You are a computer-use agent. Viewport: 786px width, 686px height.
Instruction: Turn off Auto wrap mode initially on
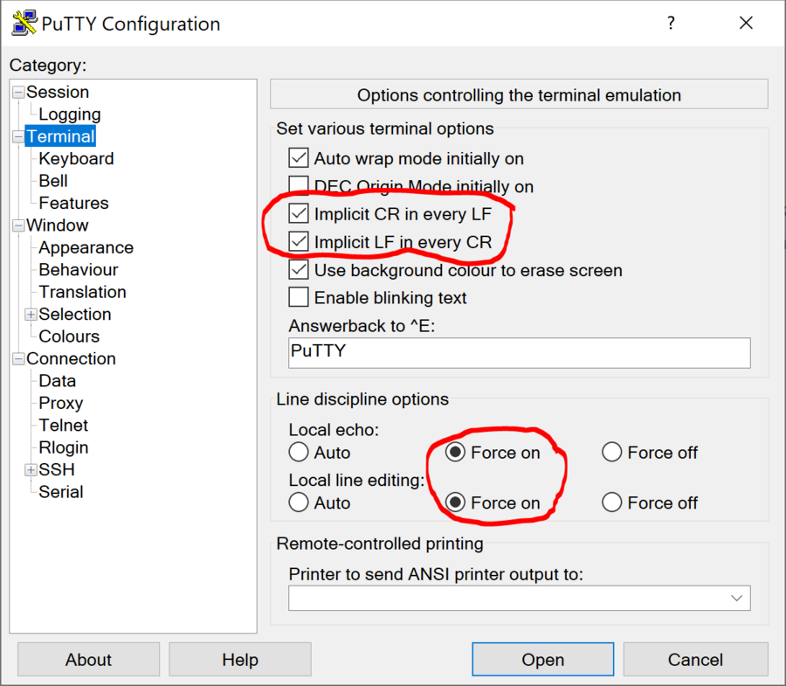[x=298, y=158]
